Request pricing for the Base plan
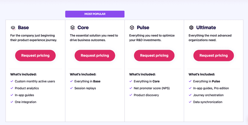This screenshot has height=125, width=248. 35,56
